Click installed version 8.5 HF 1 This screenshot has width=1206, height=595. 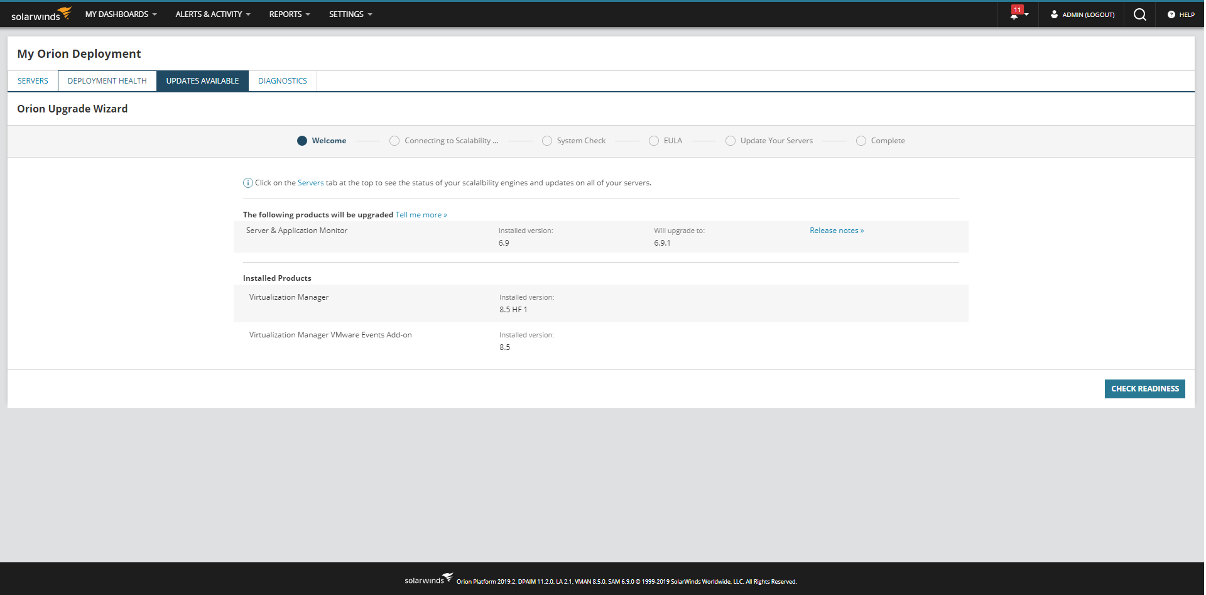tap(513, 310)
